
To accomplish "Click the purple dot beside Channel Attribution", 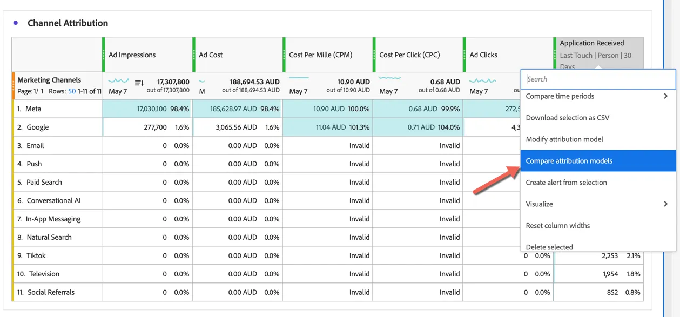I will pyautogui.click(x=16, y=23).
